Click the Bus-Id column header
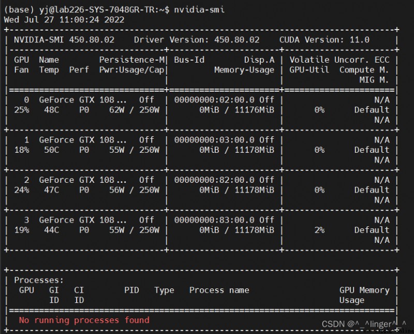 click(189, 60)
